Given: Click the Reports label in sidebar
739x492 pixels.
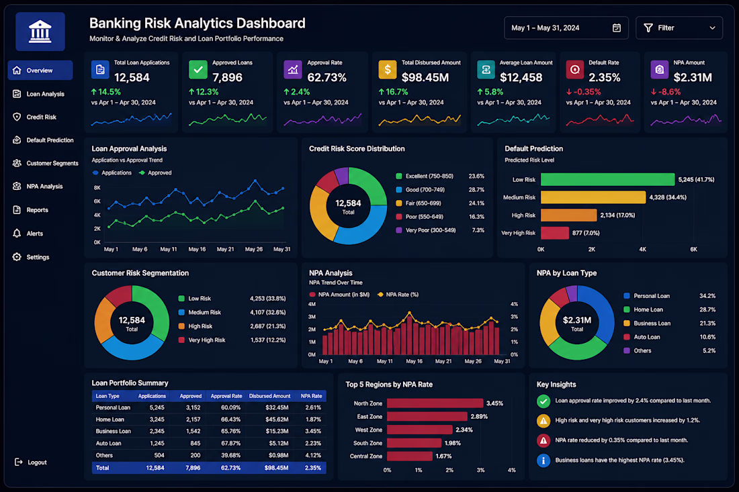Looking at the screenshot, I should [37, 210].
